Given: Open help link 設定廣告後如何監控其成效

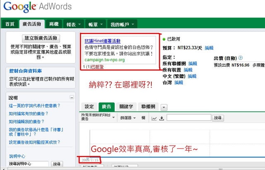Looking at the screenshot, I should tap(34, 142).
